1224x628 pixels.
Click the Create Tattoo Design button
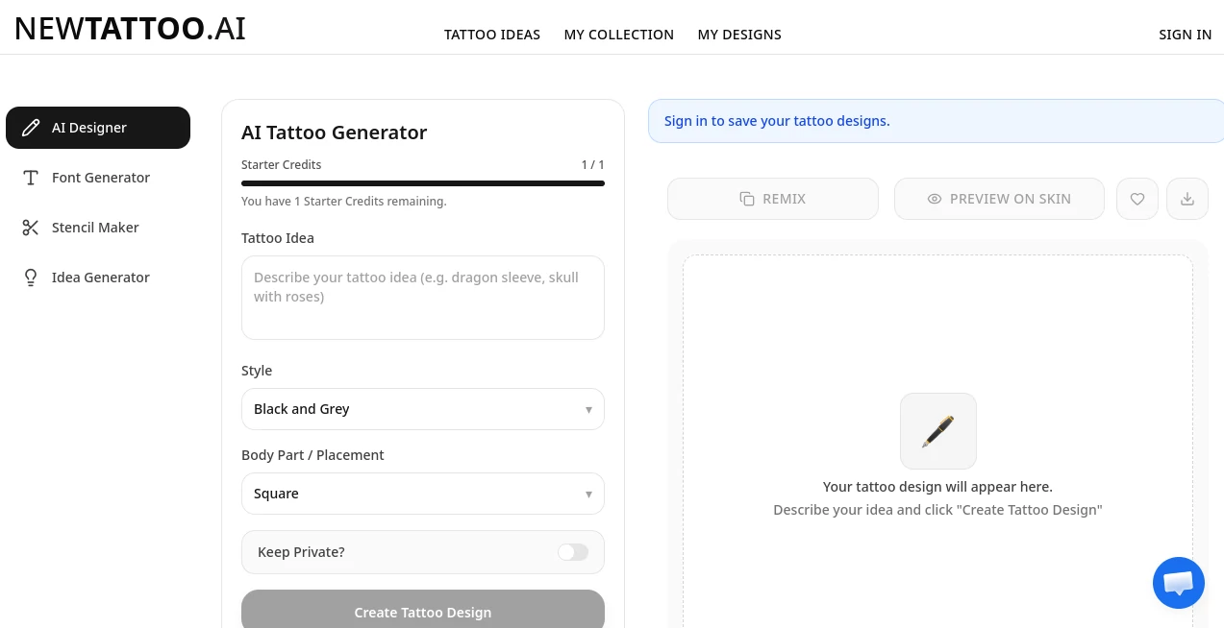[x=423, y=611]
